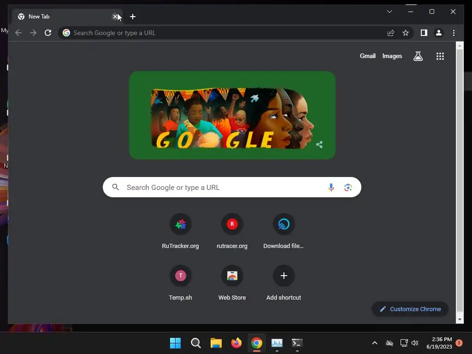Click the page vertical scrollbar
Screen dimensions: 472x354
pos(460,181)
